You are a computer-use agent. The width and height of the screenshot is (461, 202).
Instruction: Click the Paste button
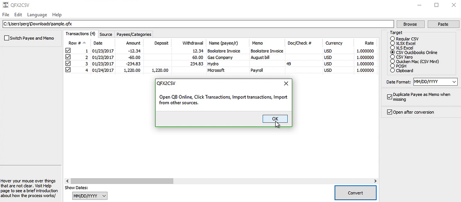point(443,24)
